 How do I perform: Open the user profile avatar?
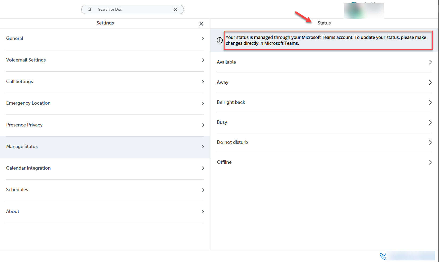pyautogui.click(x=354, y=11)
